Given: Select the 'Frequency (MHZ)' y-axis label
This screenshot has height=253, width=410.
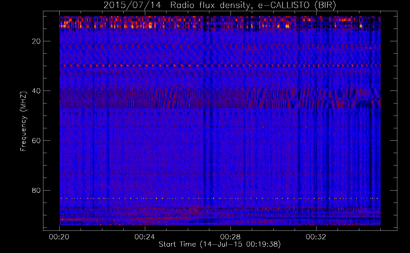Looking at the screenshot, I should (23, 121).
